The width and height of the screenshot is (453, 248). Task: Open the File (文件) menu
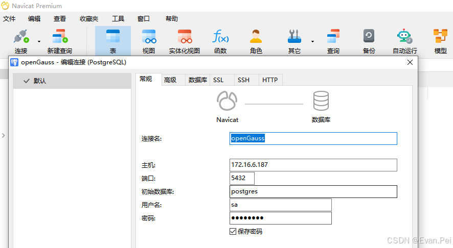tap(9, 19)
